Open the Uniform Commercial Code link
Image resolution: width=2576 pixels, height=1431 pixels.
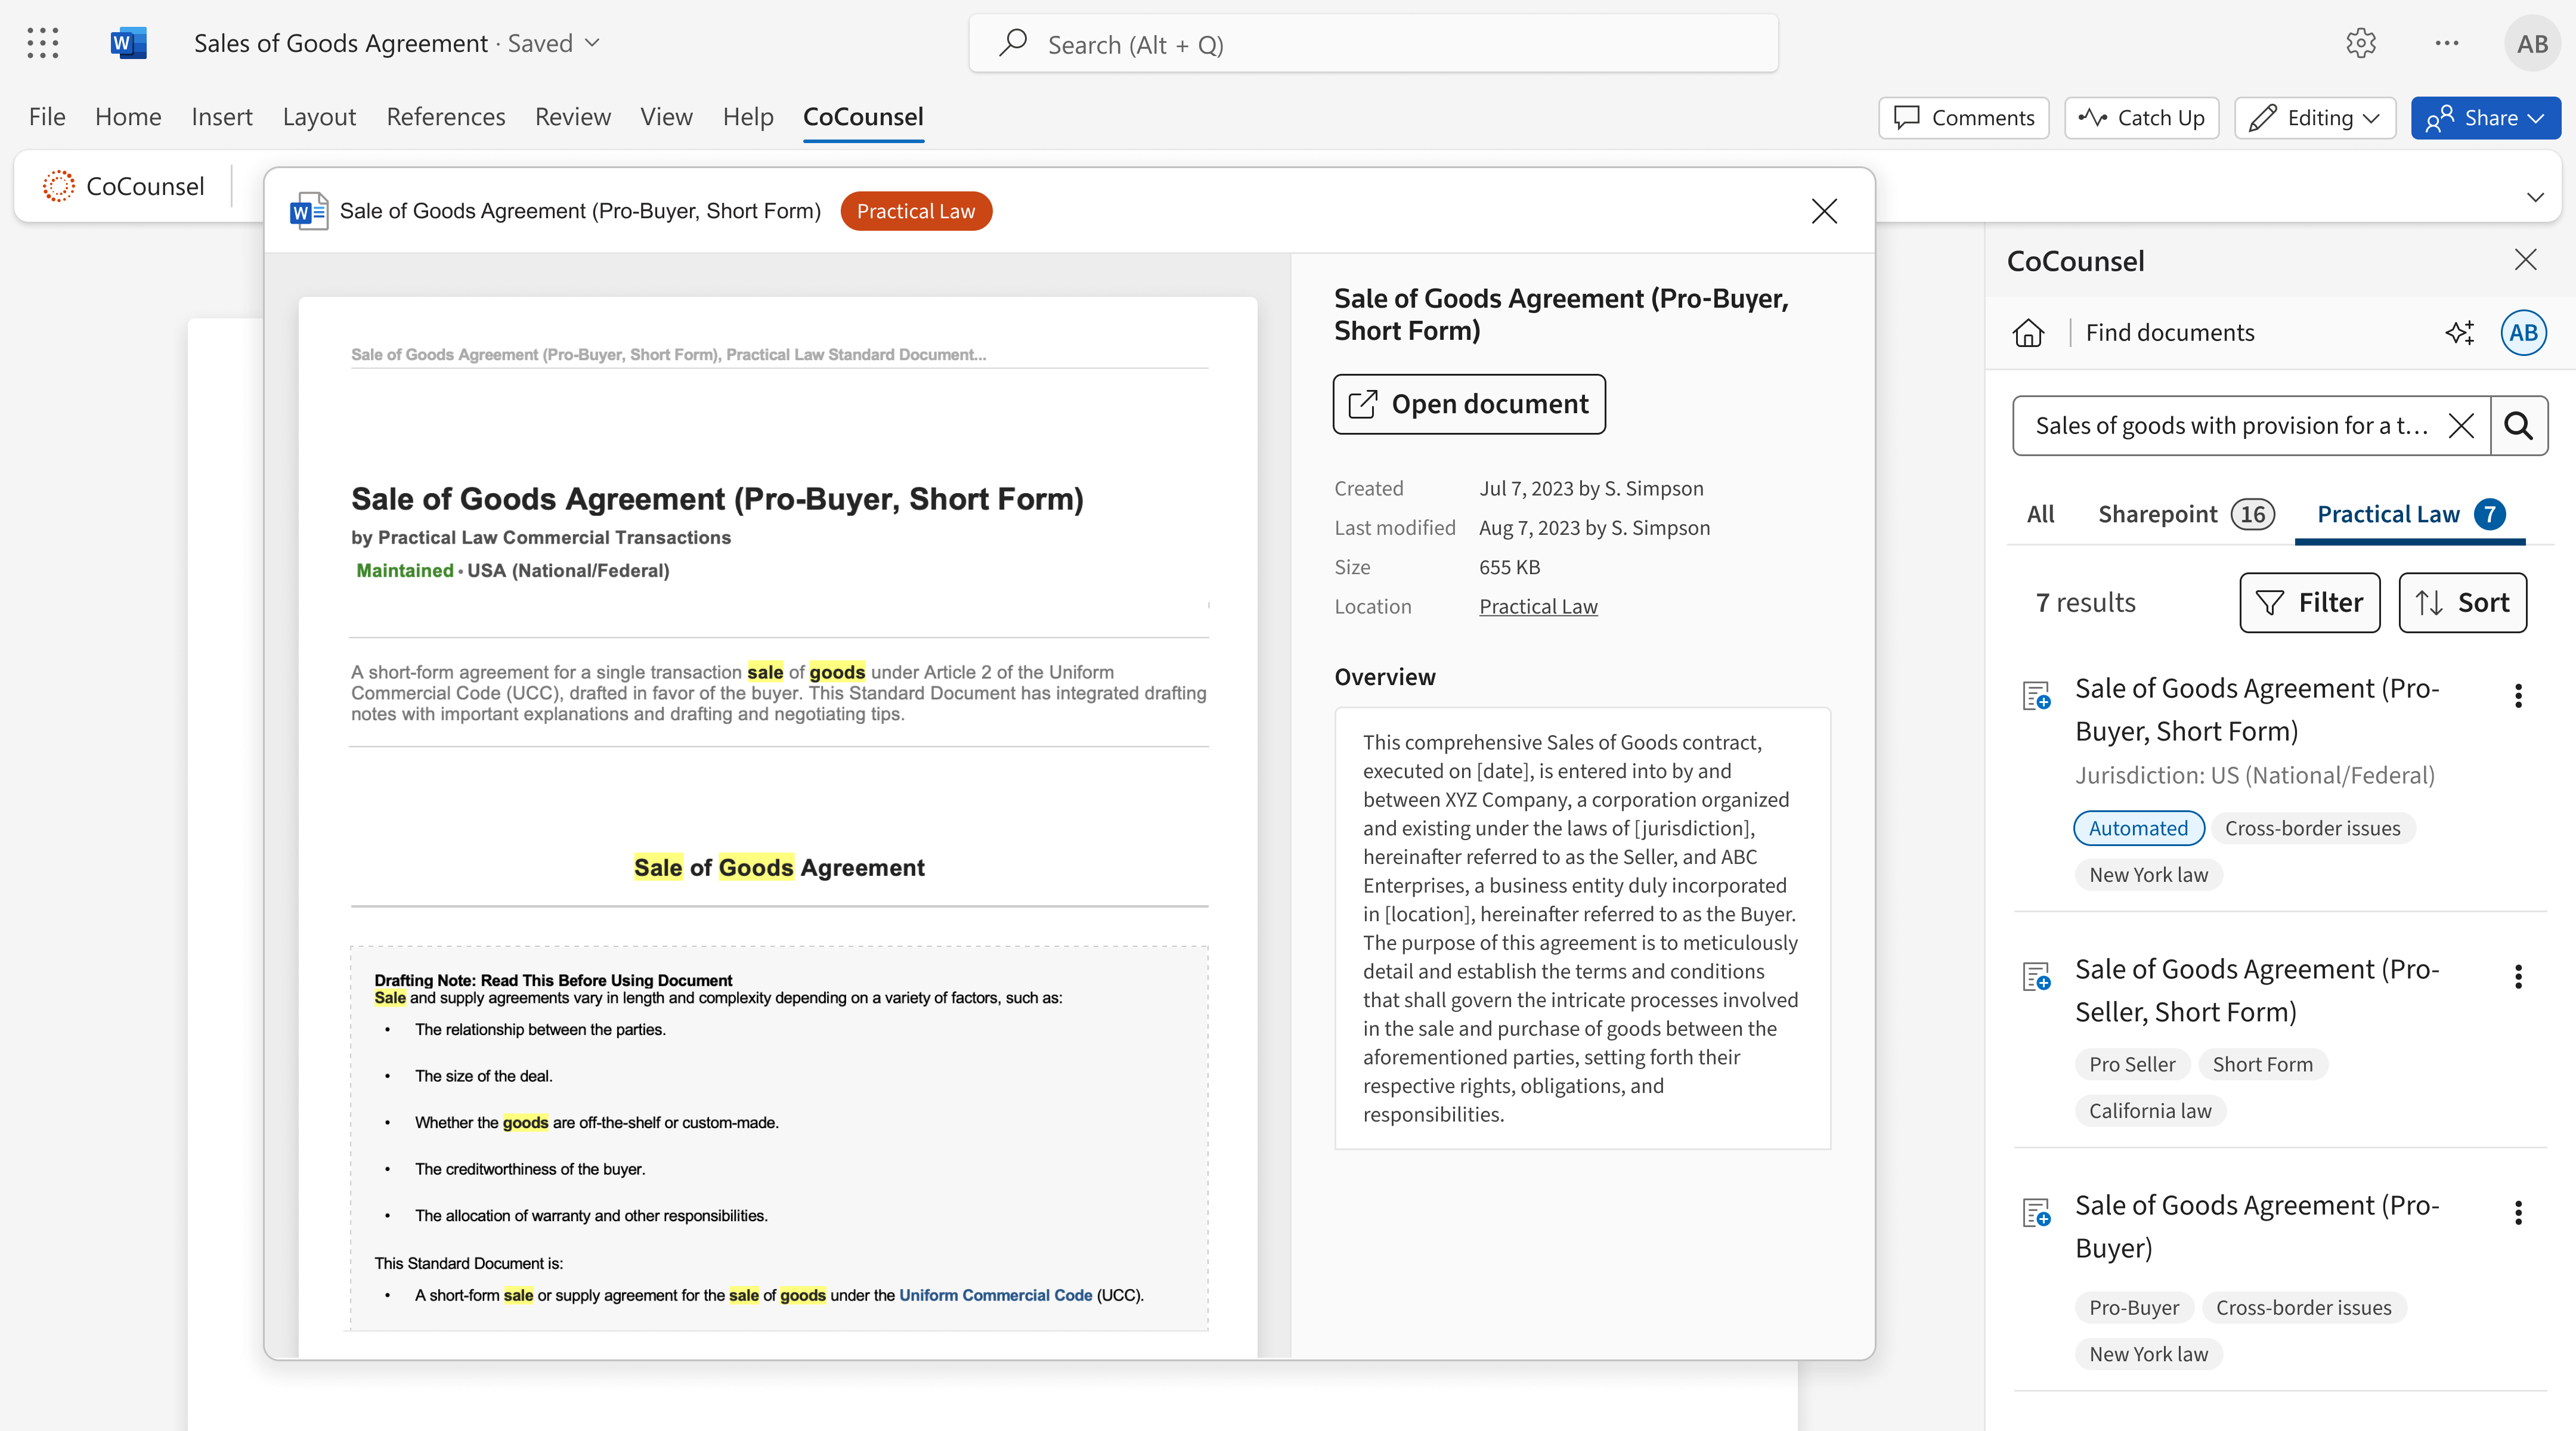(995, 1295)
